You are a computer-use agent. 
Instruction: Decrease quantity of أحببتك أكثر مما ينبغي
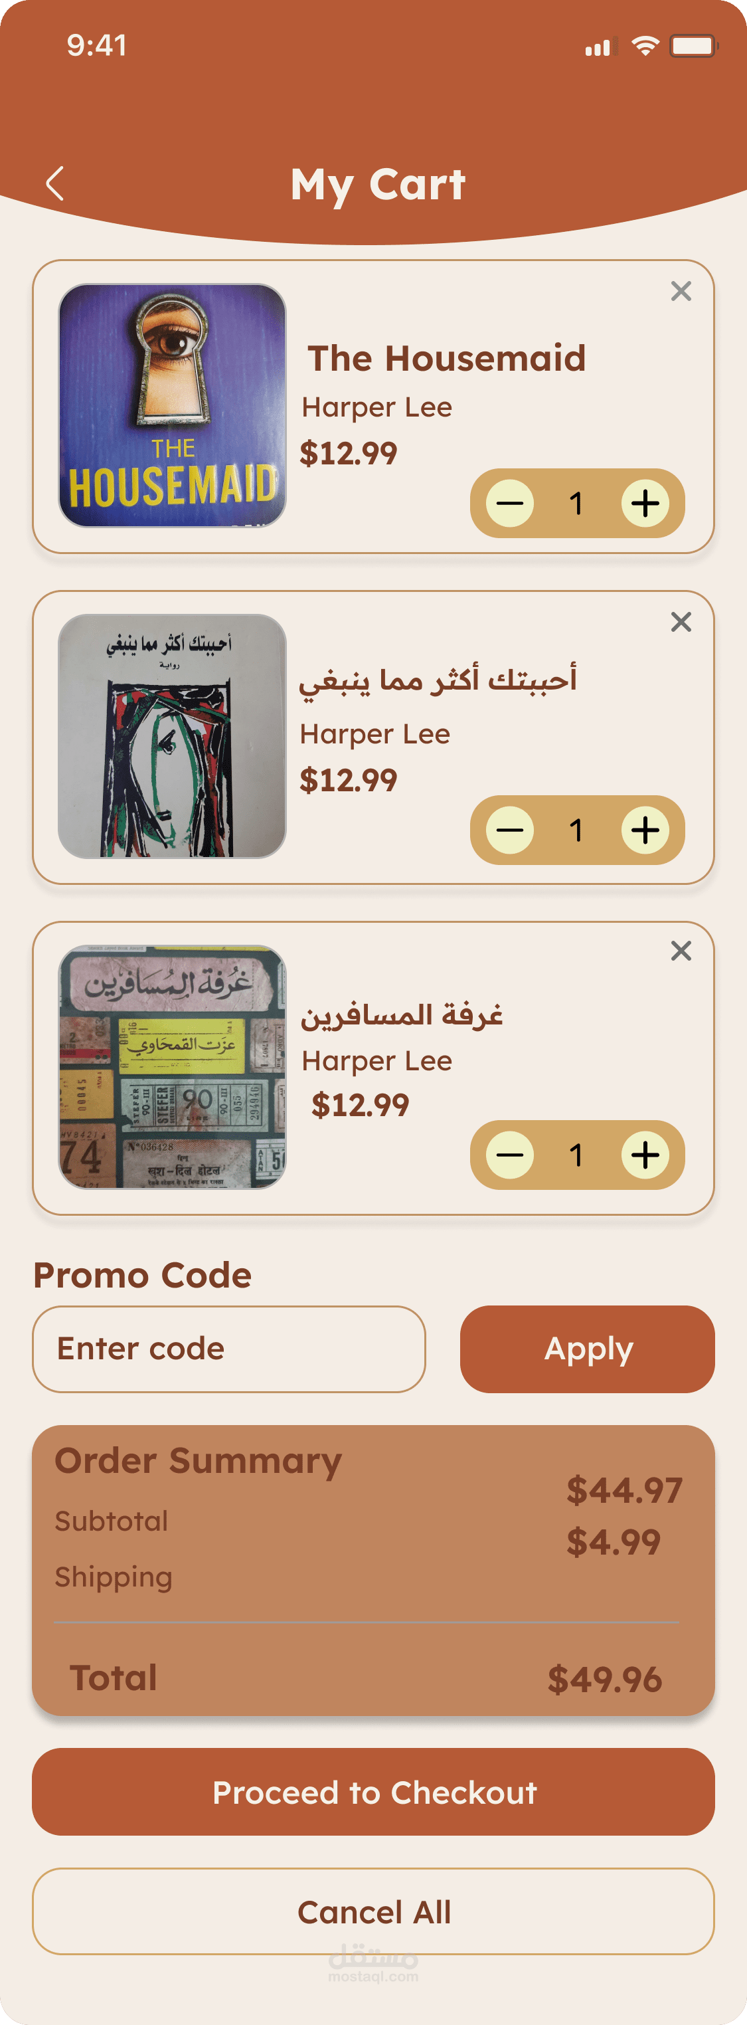(510, 830)
